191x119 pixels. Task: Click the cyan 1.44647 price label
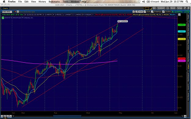point(182,31)
